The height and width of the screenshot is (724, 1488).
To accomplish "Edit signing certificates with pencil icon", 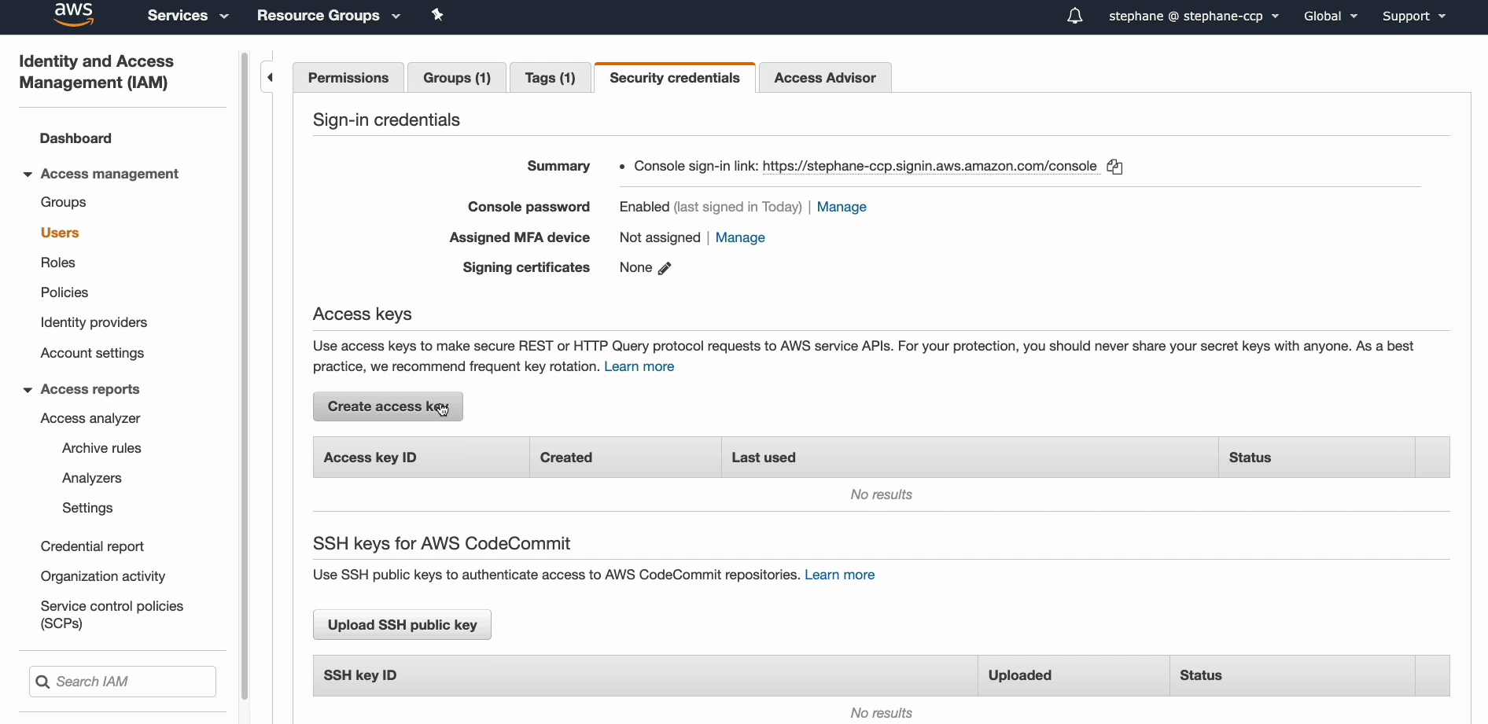I will click(x=665, y=268).
